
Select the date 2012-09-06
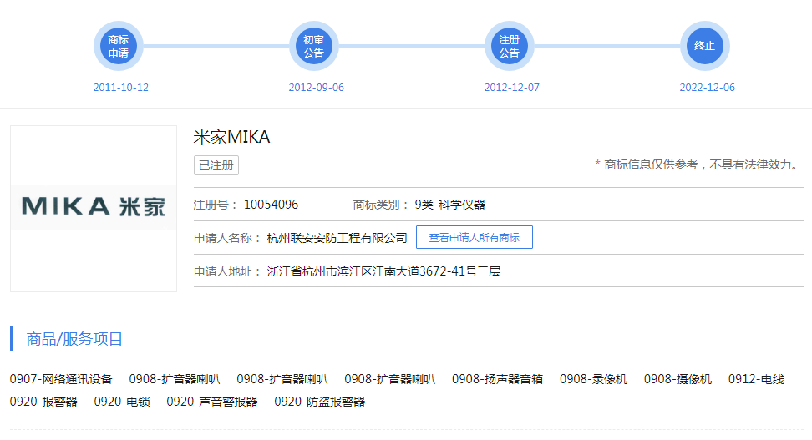(x=317, y=88)
